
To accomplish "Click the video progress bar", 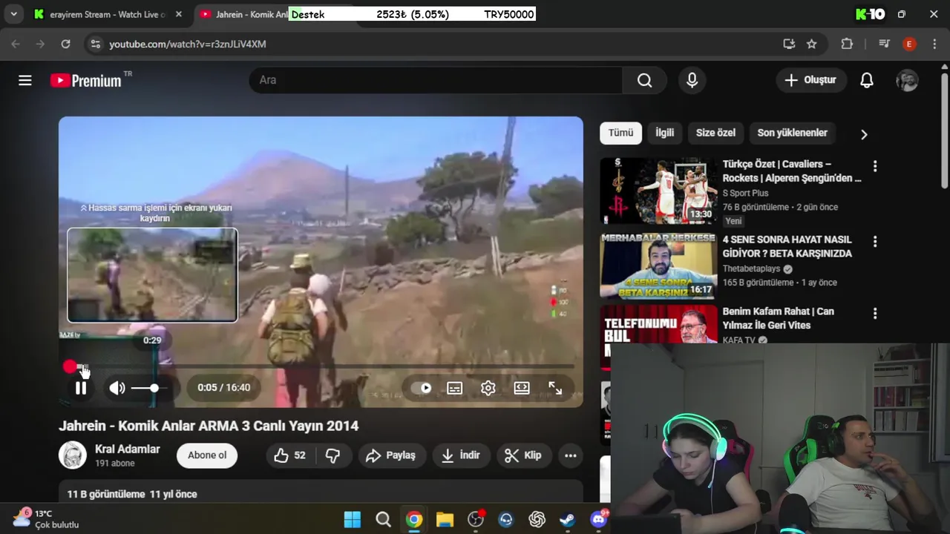I will 321,366.
